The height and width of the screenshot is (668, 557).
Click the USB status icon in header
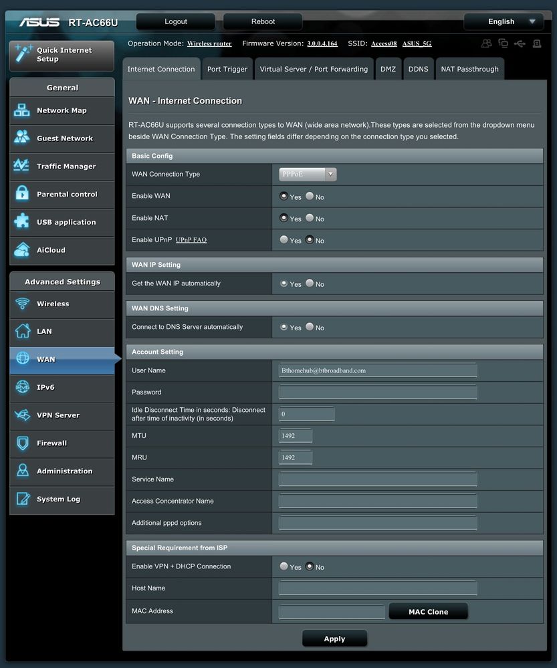pyautogui.click(x=520, y=43)
